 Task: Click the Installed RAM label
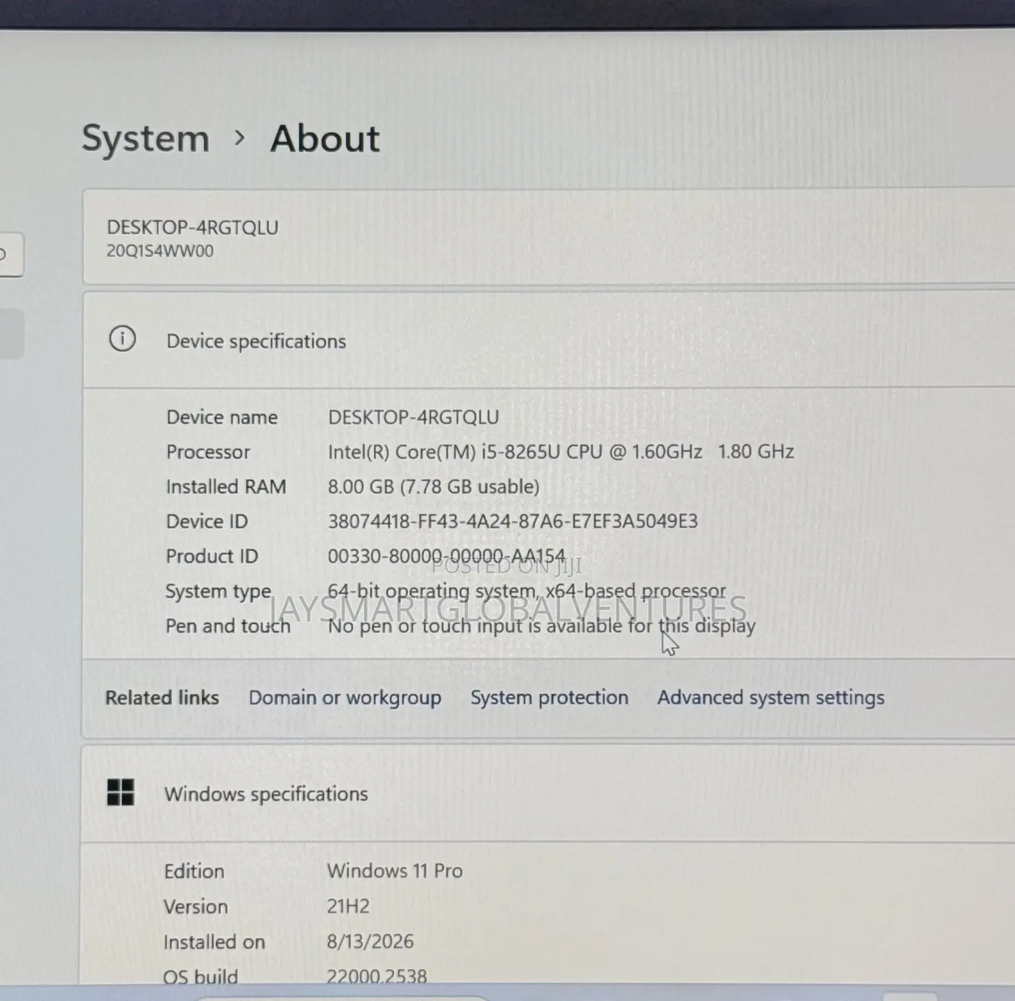click(x=226, y=487)
